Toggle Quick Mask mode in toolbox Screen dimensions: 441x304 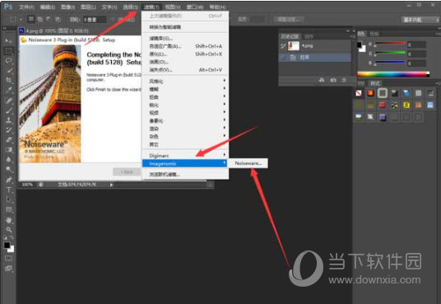point(8,259)
